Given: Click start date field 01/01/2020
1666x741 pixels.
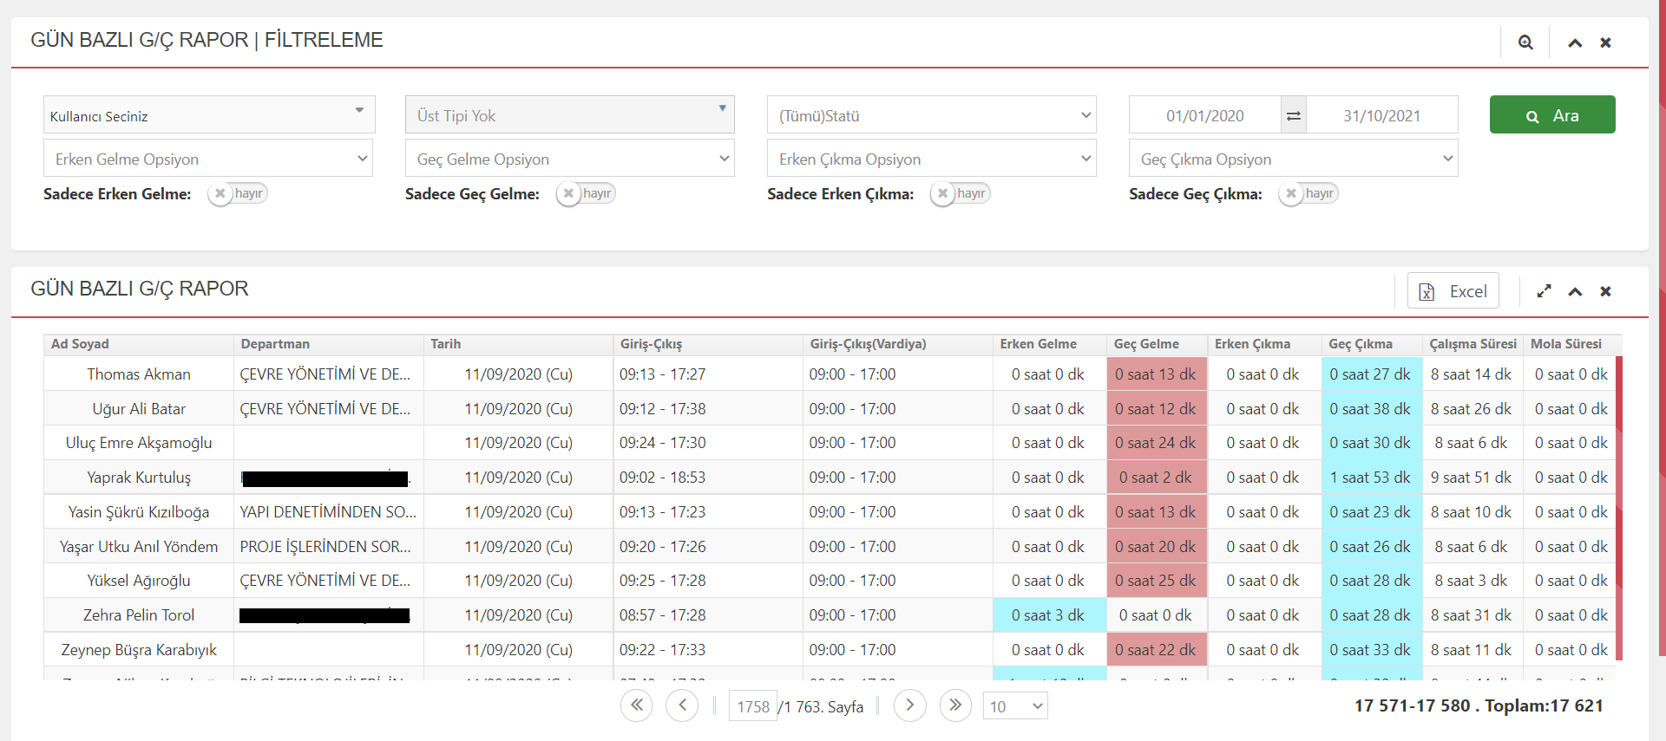Looking at the screenshot, I should click(1205, 115).
